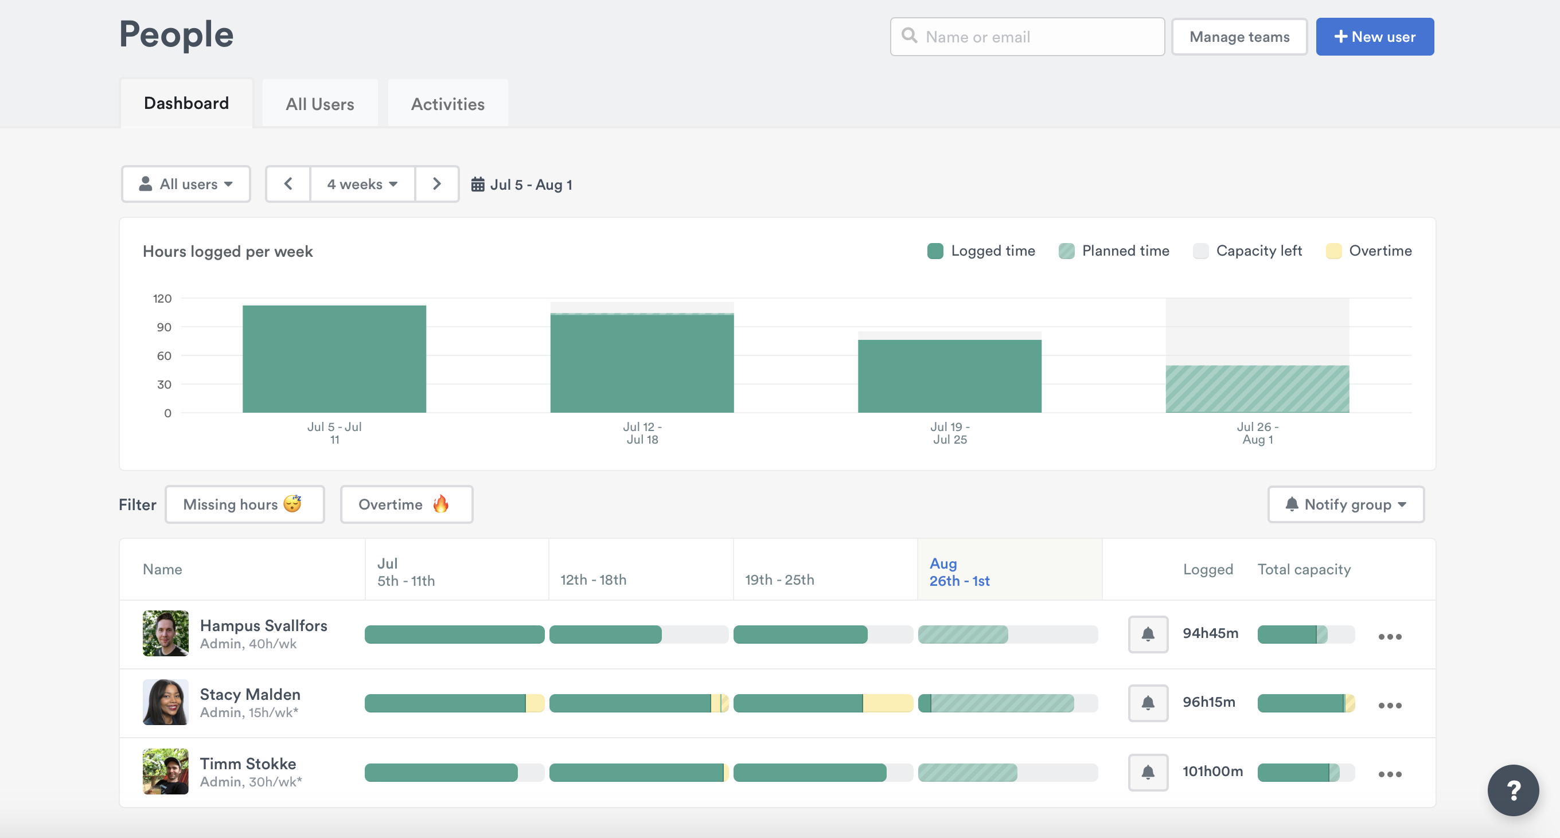1560x838 pixels.
Task: Click Stacy Malden's total capacity bar
Action: pos(1306,703)
